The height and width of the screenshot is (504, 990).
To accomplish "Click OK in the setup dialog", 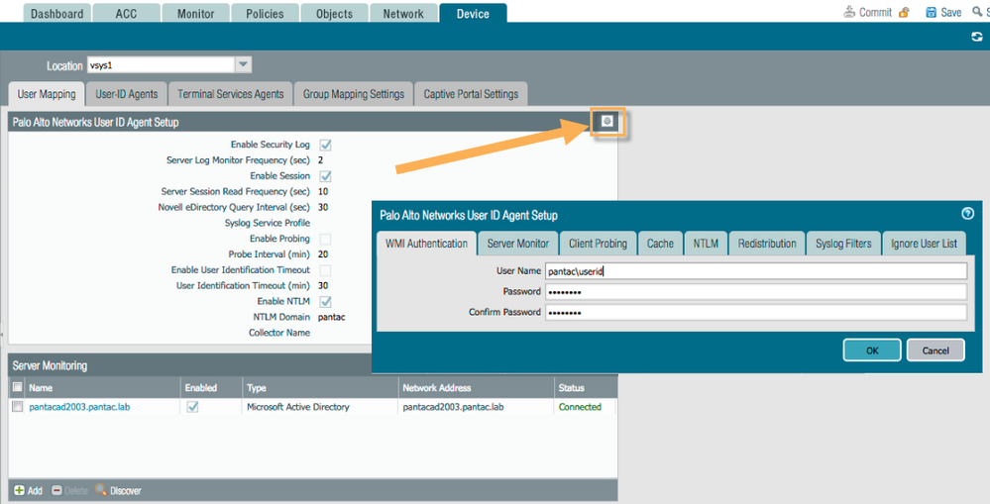I will click(x=872, y=351).
